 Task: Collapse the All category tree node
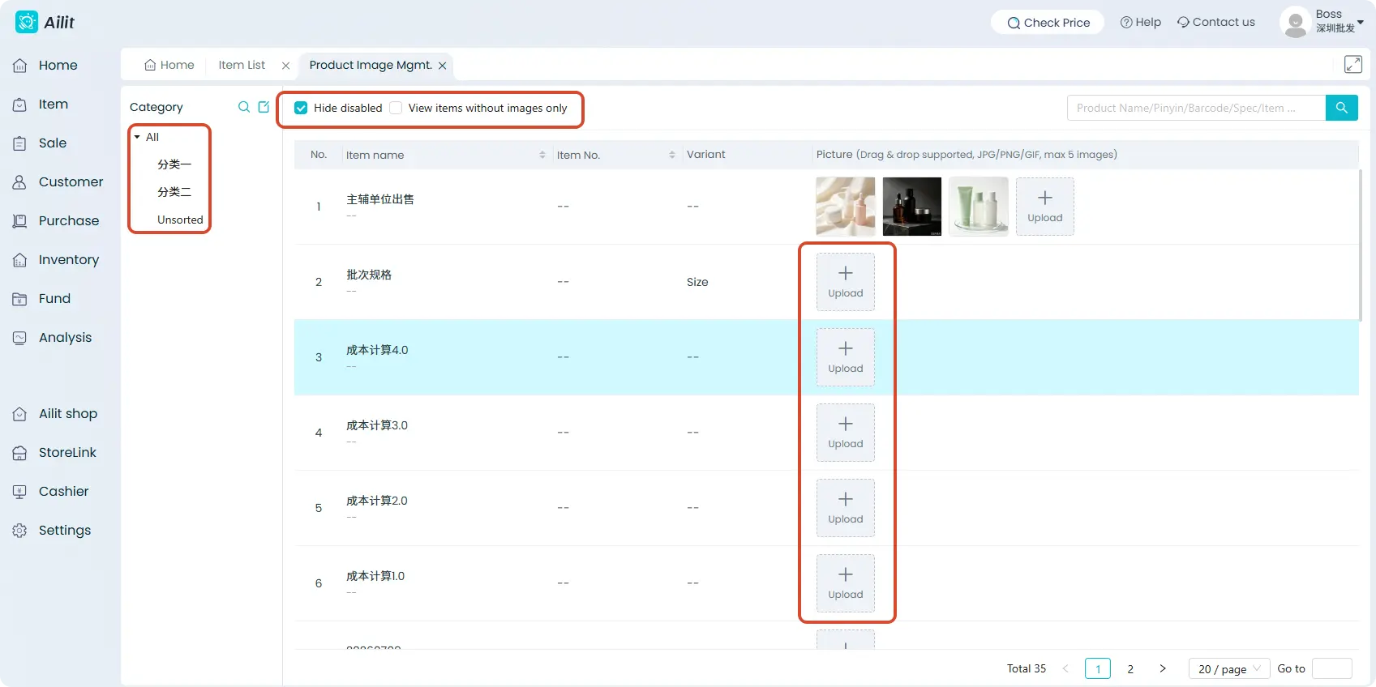point(137,137)
